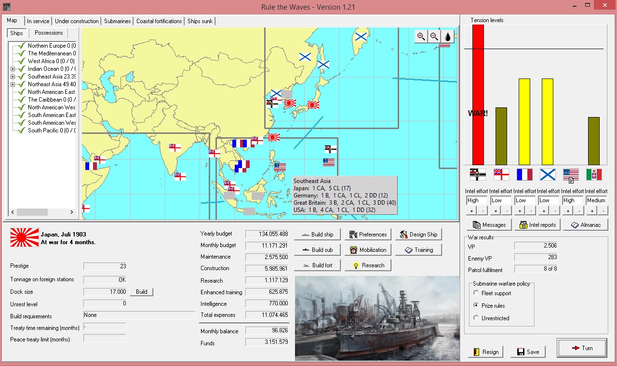Select Fleet support submarine policy
The image size is (617, 366).
tap(476, 293)
